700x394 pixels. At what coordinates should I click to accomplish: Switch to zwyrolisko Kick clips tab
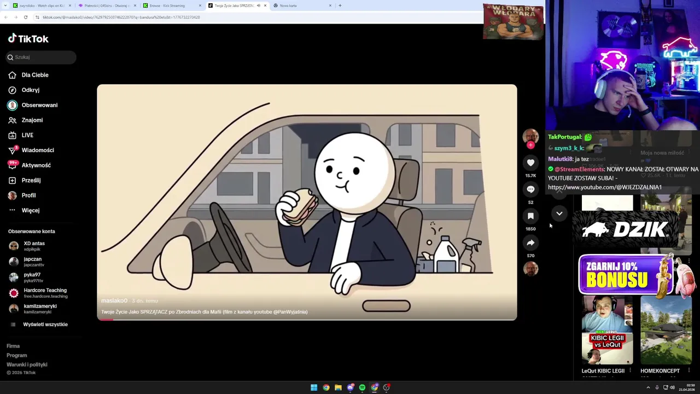pyautogui.click(x=41, y=5)
